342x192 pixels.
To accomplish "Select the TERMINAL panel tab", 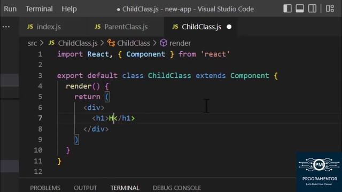I will point(125,188).
